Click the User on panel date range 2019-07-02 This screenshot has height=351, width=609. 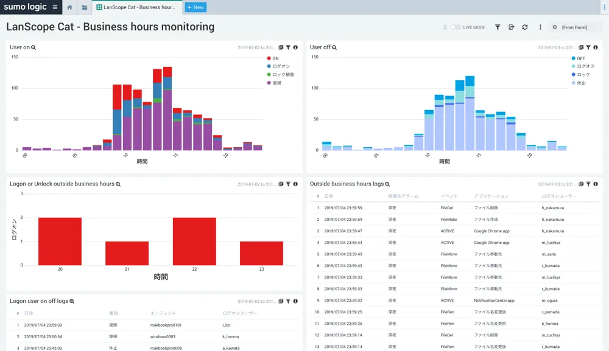tap(256, 47)
